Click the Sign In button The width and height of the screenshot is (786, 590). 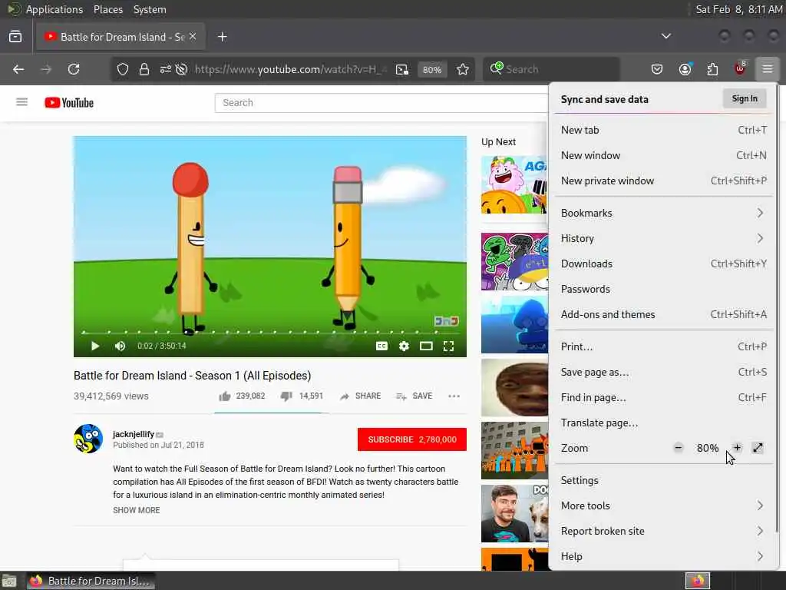745,98
